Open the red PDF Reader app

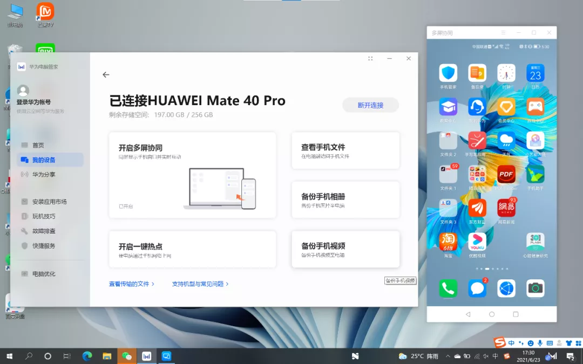[506, 174]
